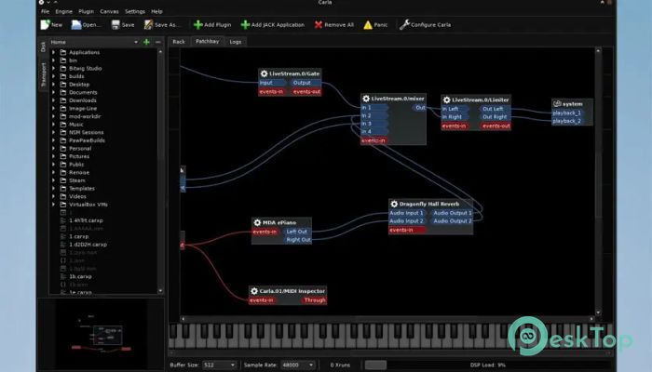Open the Engine menu
Viewport: 652px width, 372px height.
coord(63,11)
